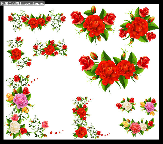Select the large bouquet with two big red roses
This screenshot has width=163, height=144.
tap(114, 71)
